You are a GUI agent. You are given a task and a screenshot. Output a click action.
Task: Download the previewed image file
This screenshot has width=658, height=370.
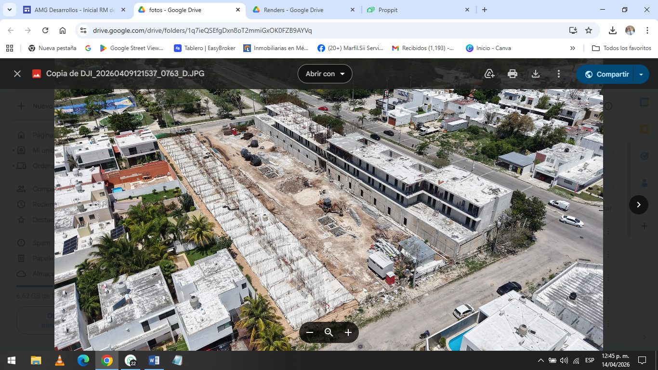pos(536,74)
